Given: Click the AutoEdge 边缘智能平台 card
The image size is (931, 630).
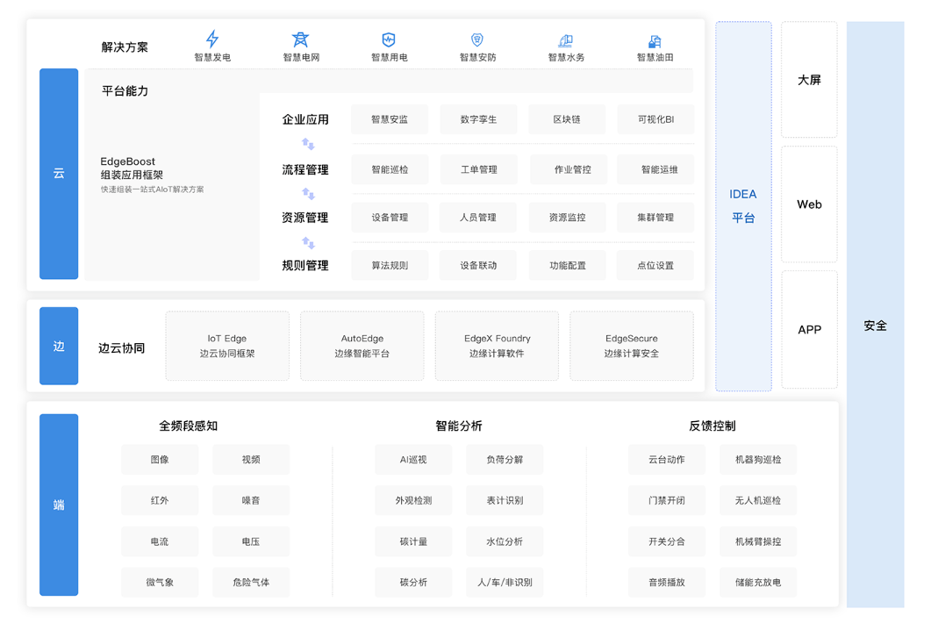Looking at the screenshot, I should tap(362, 346).
